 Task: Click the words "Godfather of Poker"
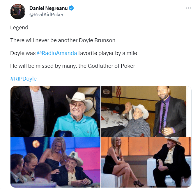(111, 66)
